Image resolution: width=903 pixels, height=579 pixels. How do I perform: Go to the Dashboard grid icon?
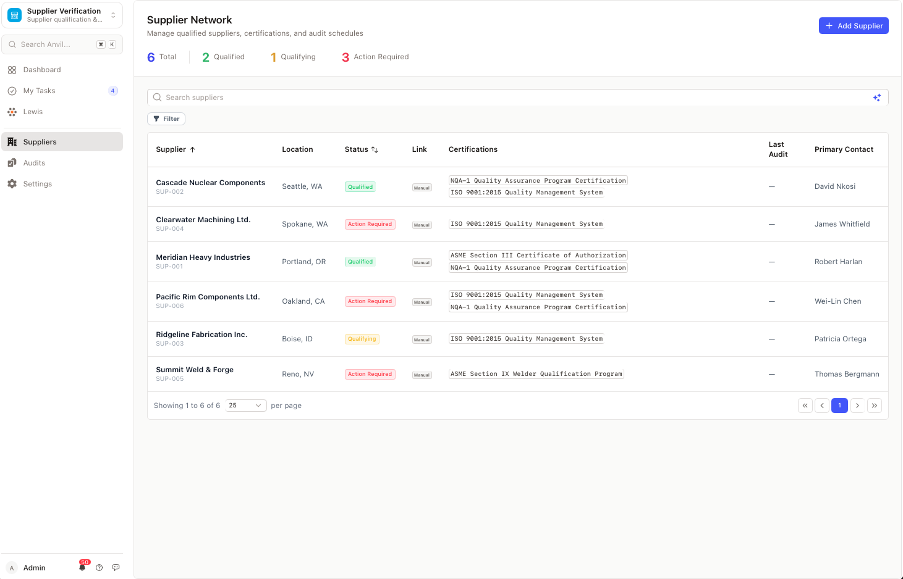12,70
